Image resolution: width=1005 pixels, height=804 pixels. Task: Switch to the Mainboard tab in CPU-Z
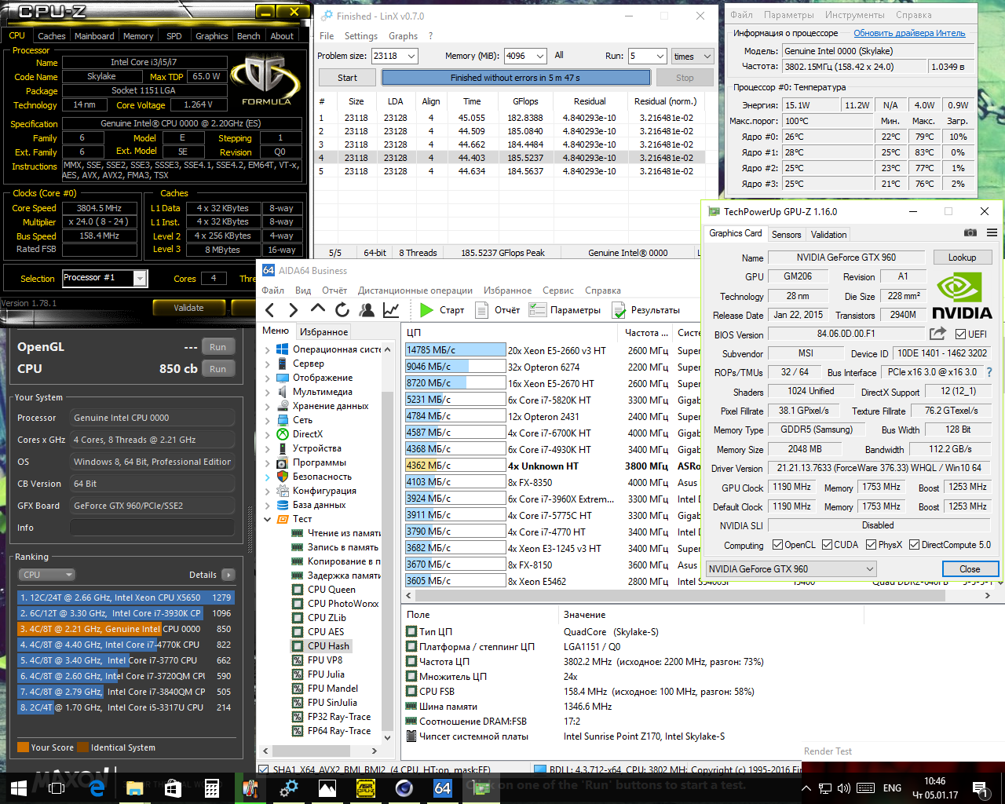point(94,36)
